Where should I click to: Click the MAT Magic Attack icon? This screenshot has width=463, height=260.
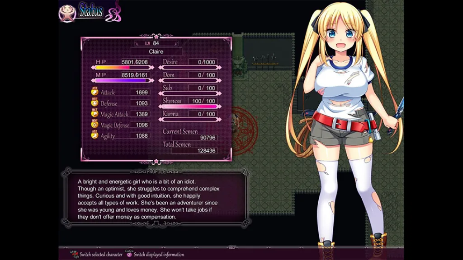pos(94,113)
